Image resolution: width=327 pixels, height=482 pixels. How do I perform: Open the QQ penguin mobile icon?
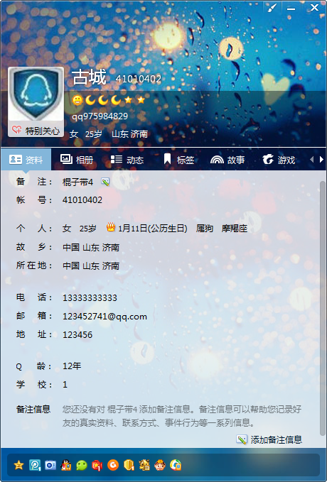point(66,465)
